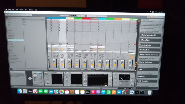Open the Live app in the Dock
The width and height of the screenshot is (185, 104).
tap(30, 91)
